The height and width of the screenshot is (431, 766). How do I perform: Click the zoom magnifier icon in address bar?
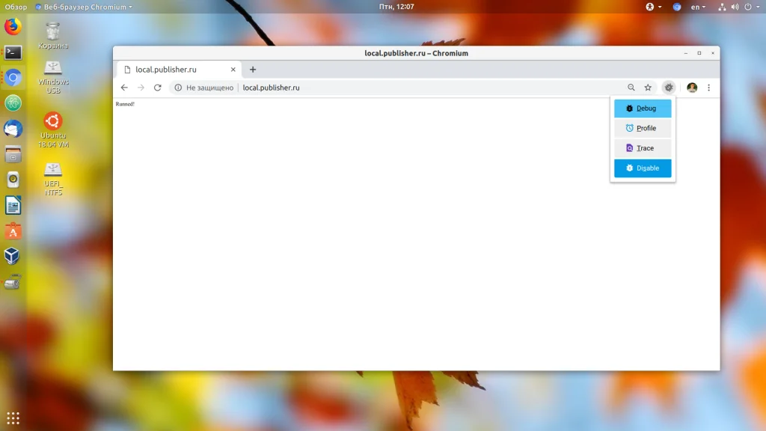point(631,88)
